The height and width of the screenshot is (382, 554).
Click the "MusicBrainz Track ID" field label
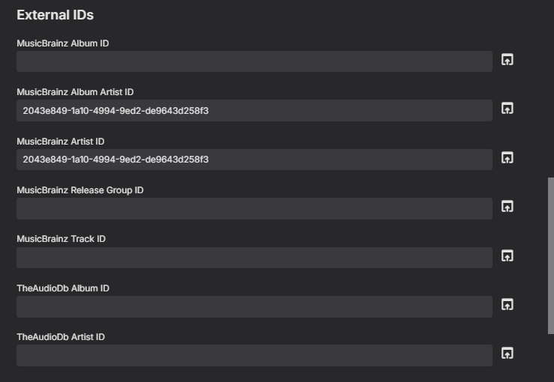[x=61, y=239]
